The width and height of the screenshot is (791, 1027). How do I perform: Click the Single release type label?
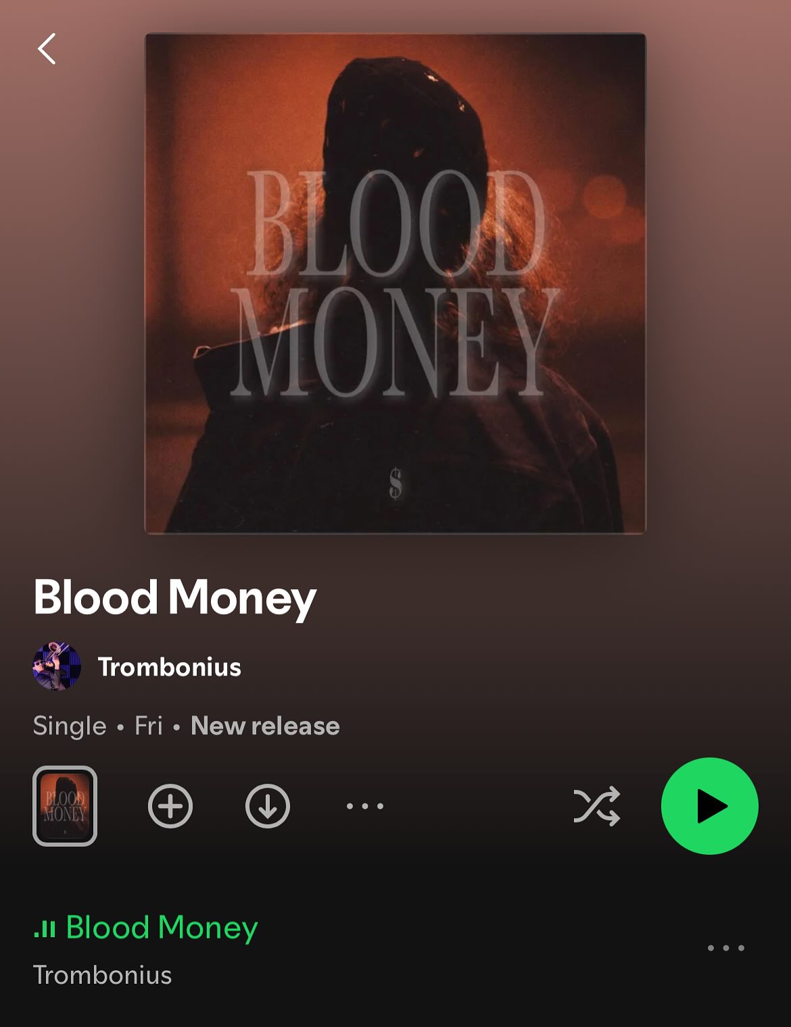(70, 726)
